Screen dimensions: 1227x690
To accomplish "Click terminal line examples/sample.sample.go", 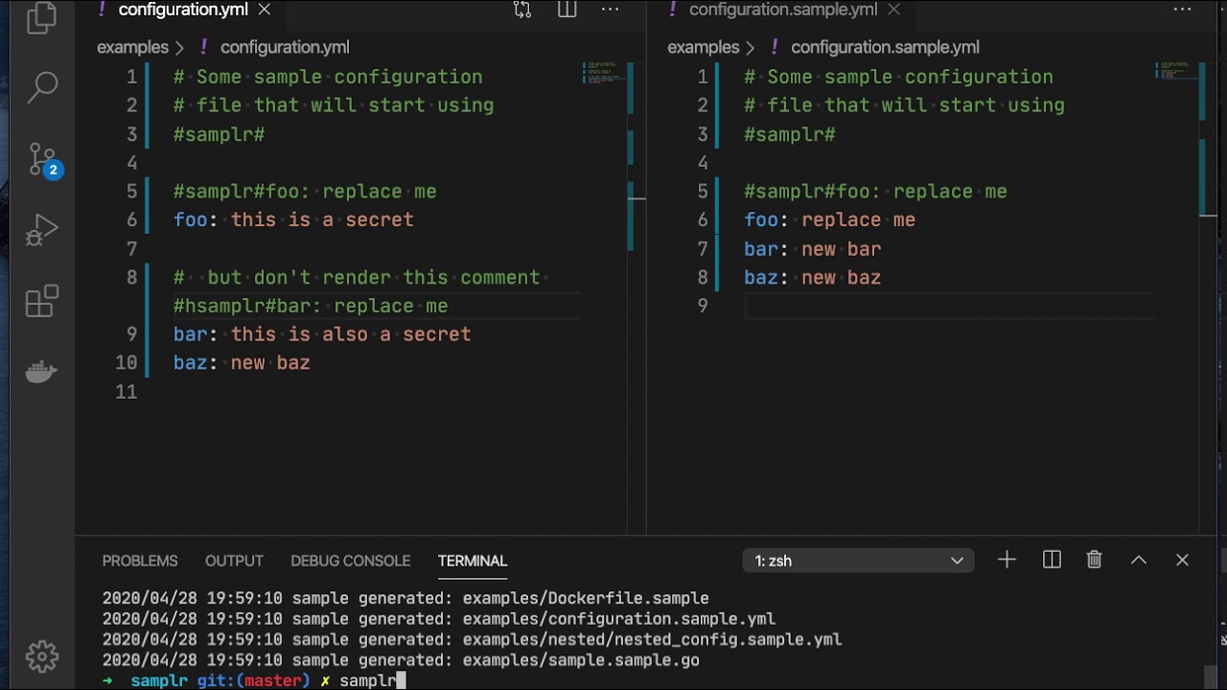I will [x=401, y=660].
